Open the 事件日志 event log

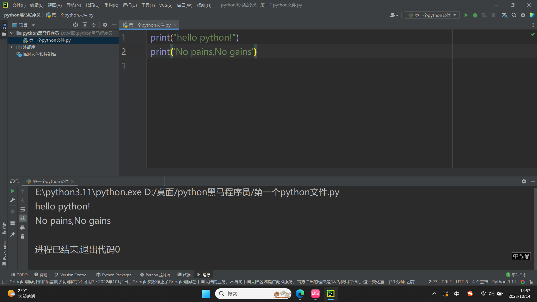tap(516, 275)
